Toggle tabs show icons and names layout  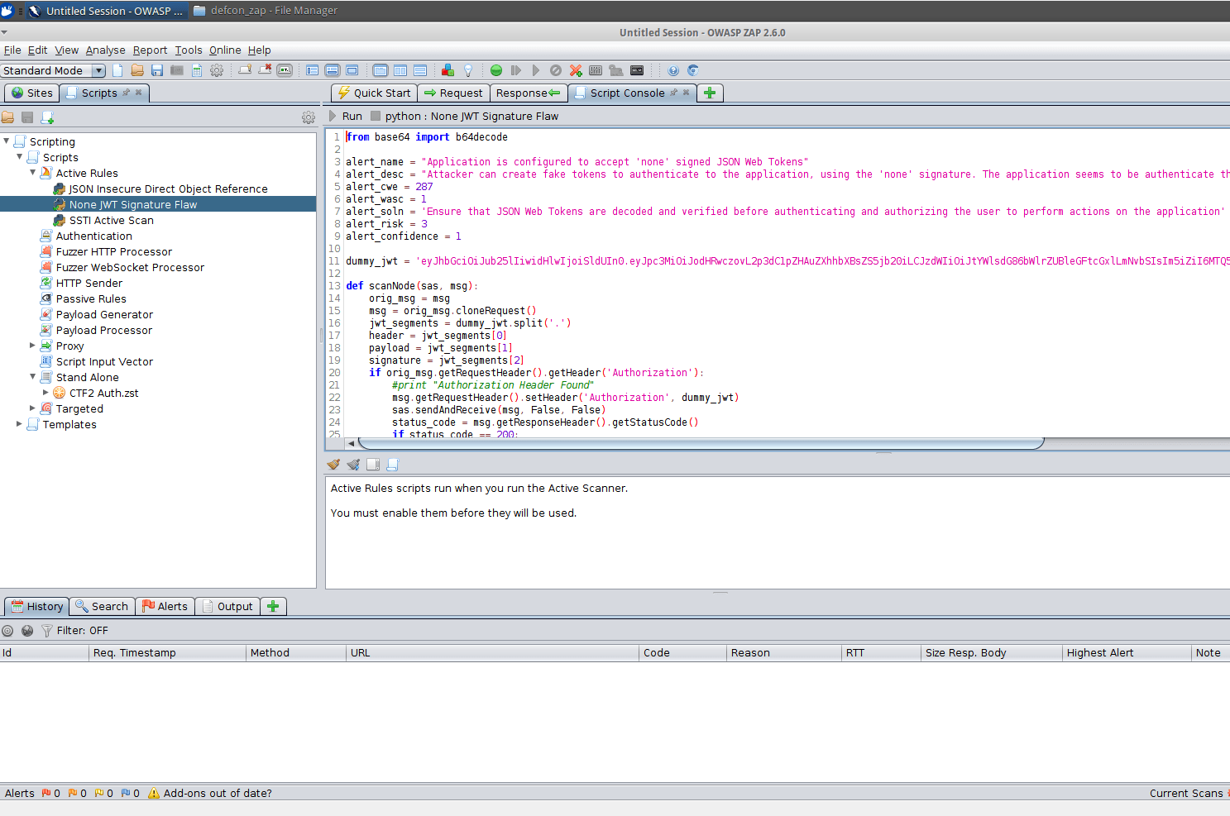(x=285, y=70)
